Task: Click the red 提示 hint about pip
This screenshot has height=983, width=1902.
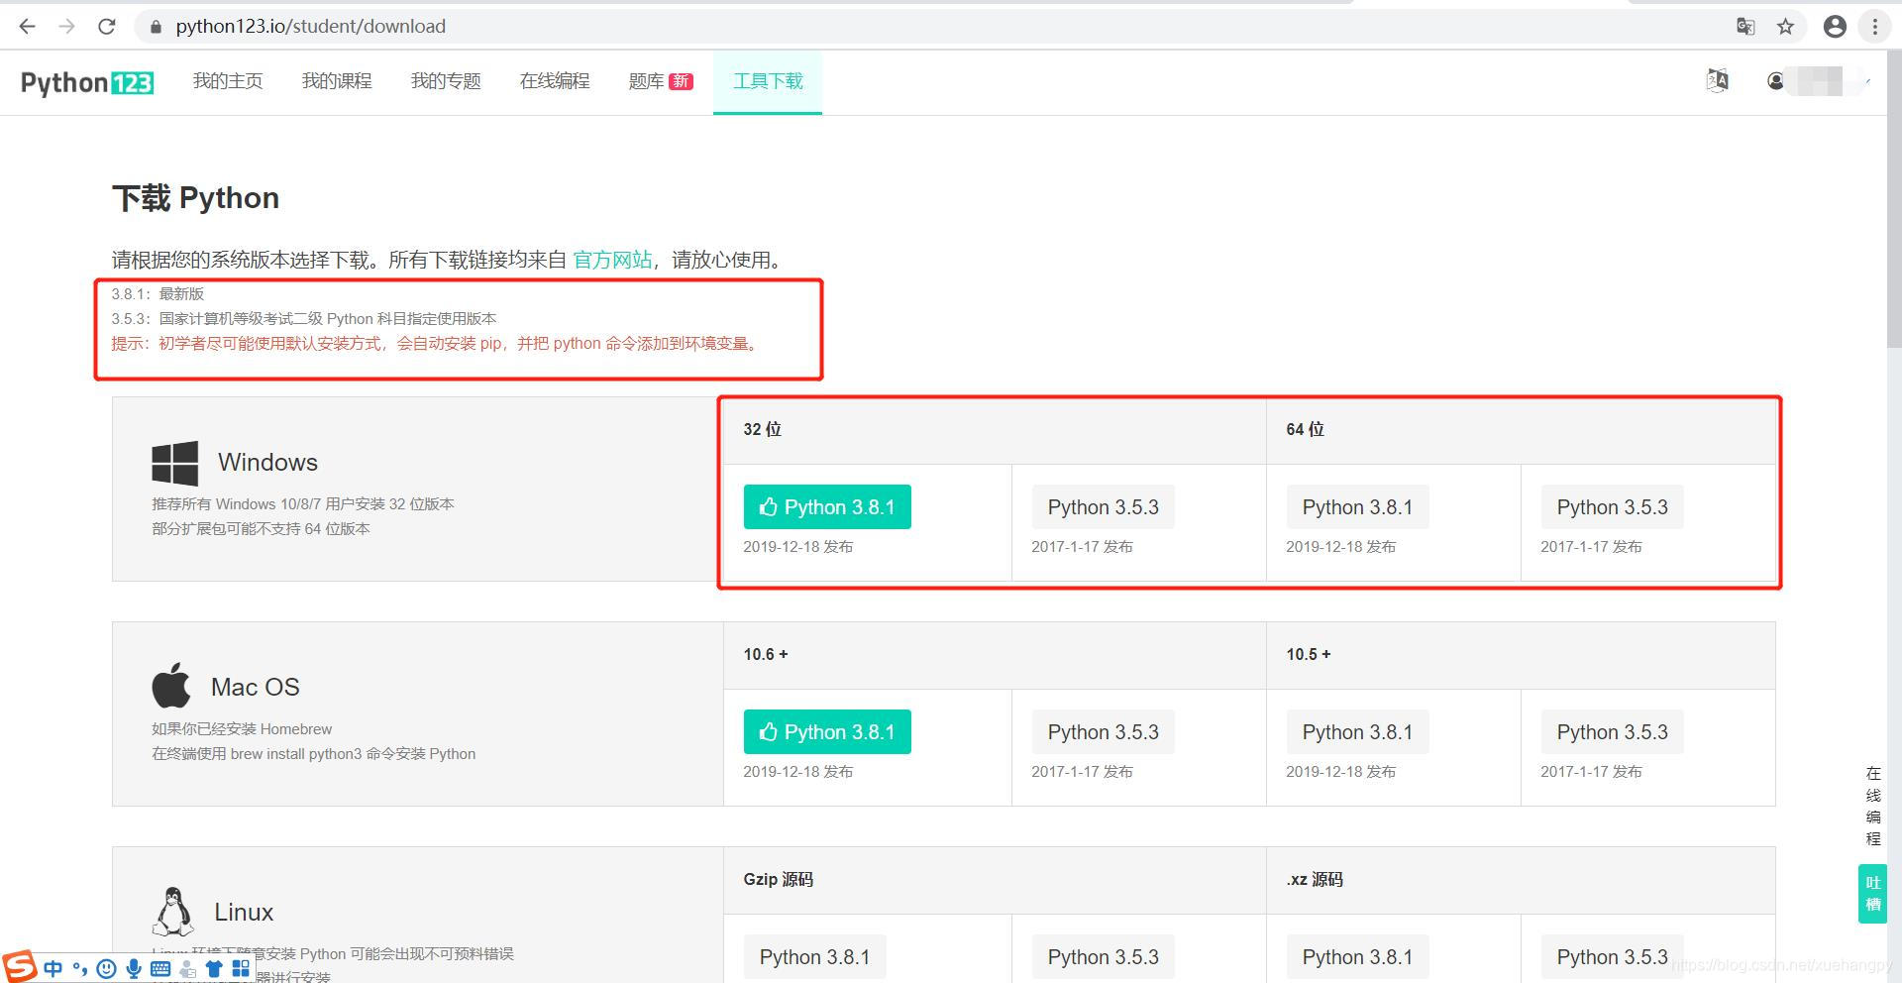Action: click(x=436, y=344)
